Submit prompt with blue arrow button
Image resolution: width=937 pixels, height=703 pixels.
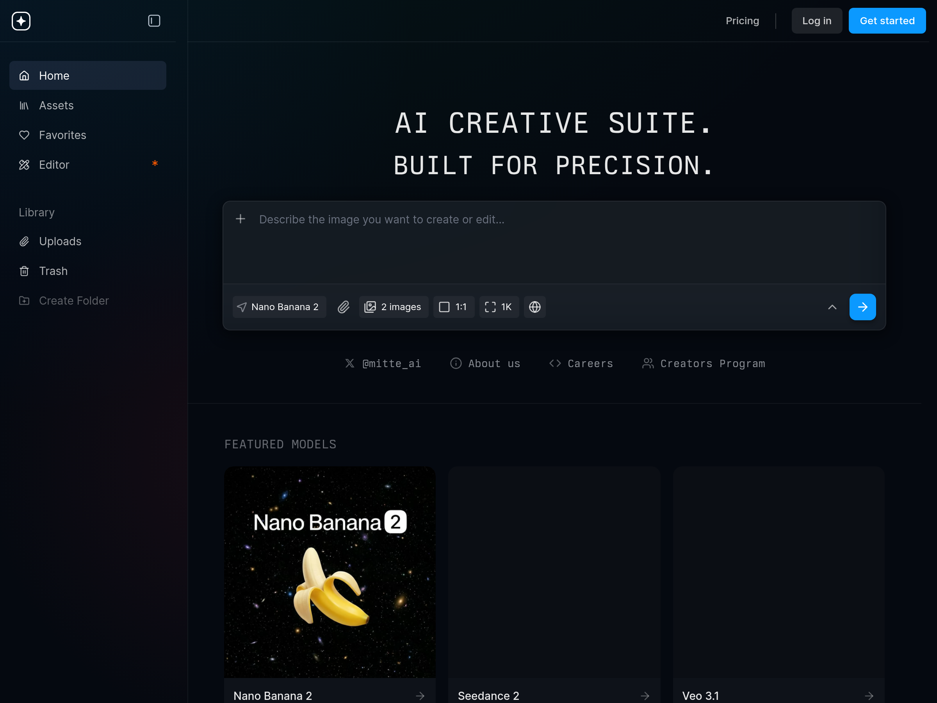(862, 307)
